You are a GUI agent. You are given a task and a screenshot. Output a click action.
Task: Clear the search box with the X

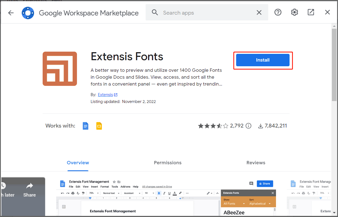(x=259, y=13)
